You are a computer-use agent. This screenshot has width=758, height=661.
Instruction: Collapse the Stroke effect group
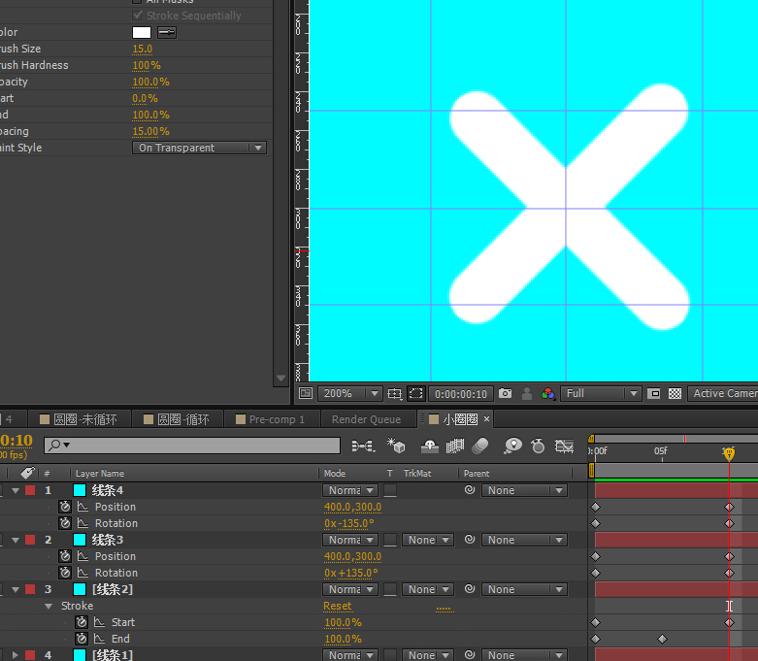click(49, 607)
